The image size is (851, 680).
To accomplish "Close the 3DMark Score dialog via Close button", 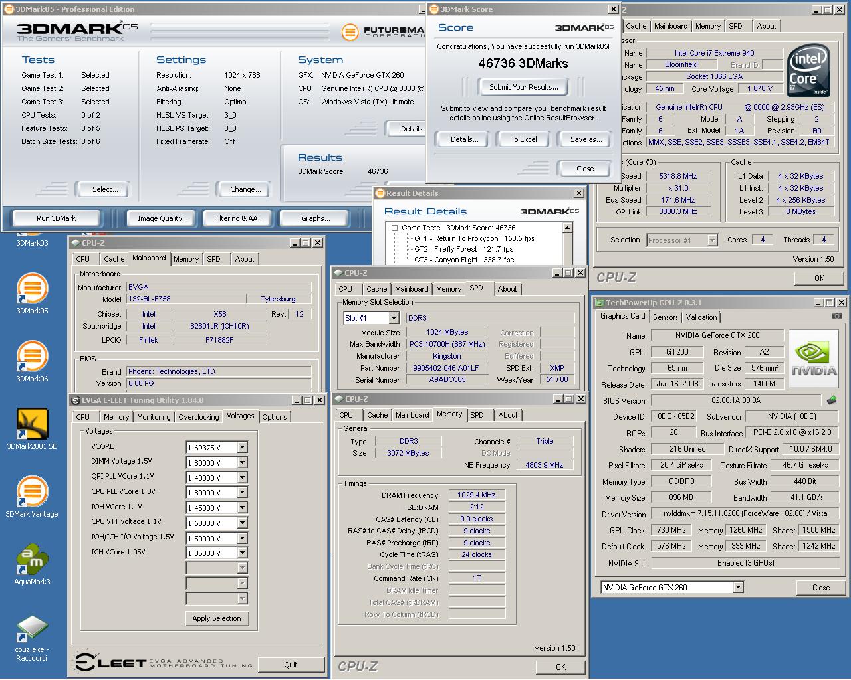I will pyautogui.click(x=585, y=169).
